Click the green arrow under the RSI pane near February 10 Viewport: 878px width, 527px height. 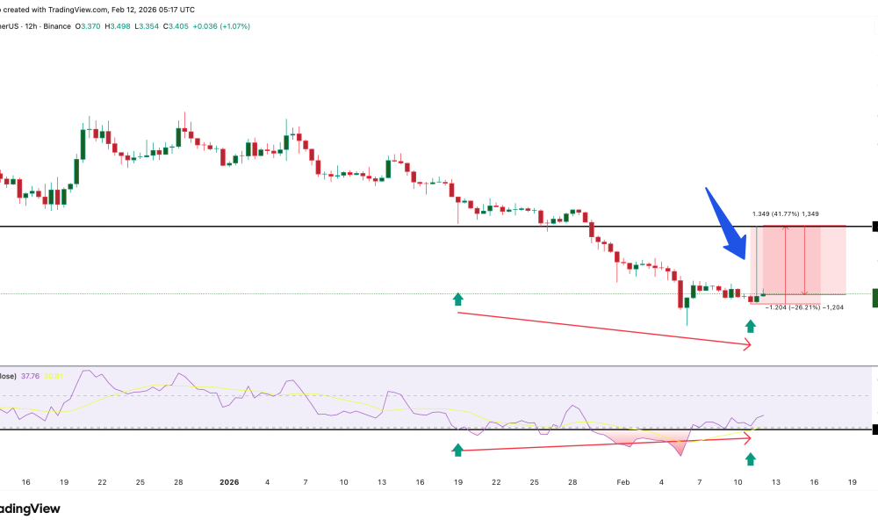tap(750, 458)
